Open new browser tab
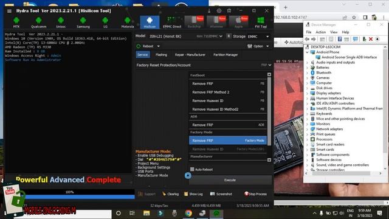The height and width of the screenshot is (219, 389). (286, 7)
